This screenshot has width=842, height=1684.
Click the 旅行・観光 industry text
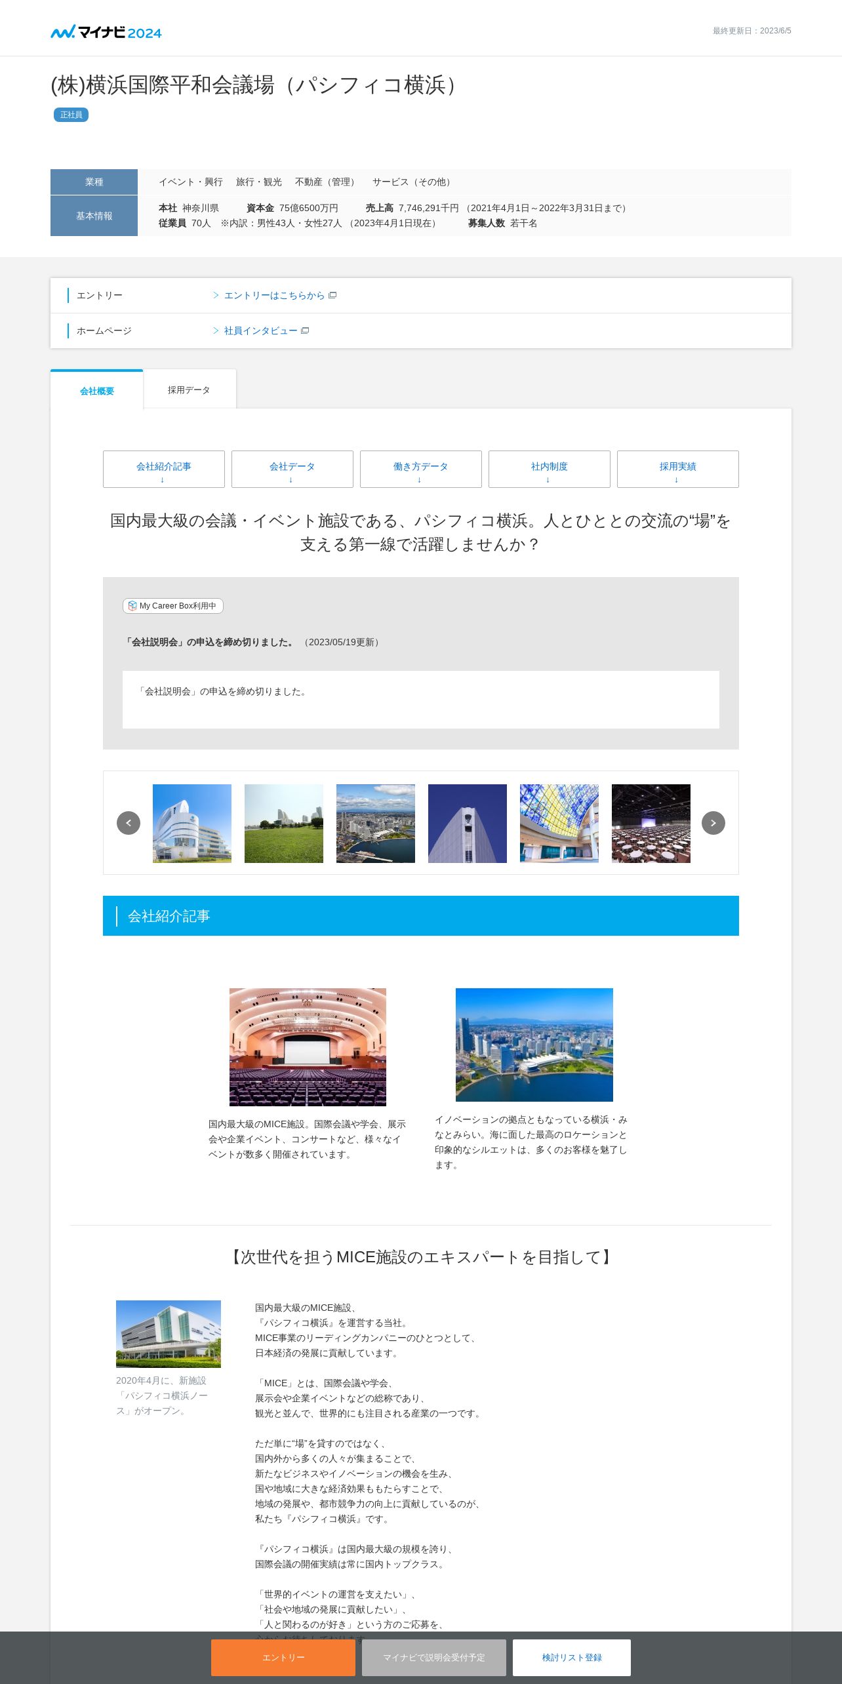coord(259,182)
